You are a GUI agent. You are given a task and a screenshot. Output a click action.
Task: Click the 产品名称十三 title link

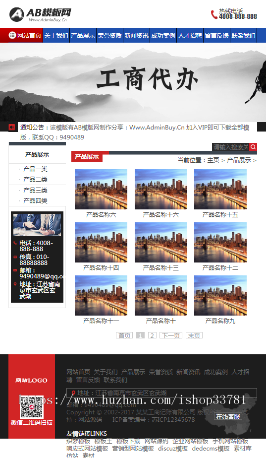(160, 268)
